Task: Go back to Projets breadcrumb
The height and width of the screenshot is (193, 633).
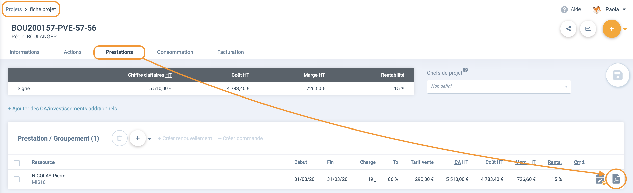Action: click(14, 9)
